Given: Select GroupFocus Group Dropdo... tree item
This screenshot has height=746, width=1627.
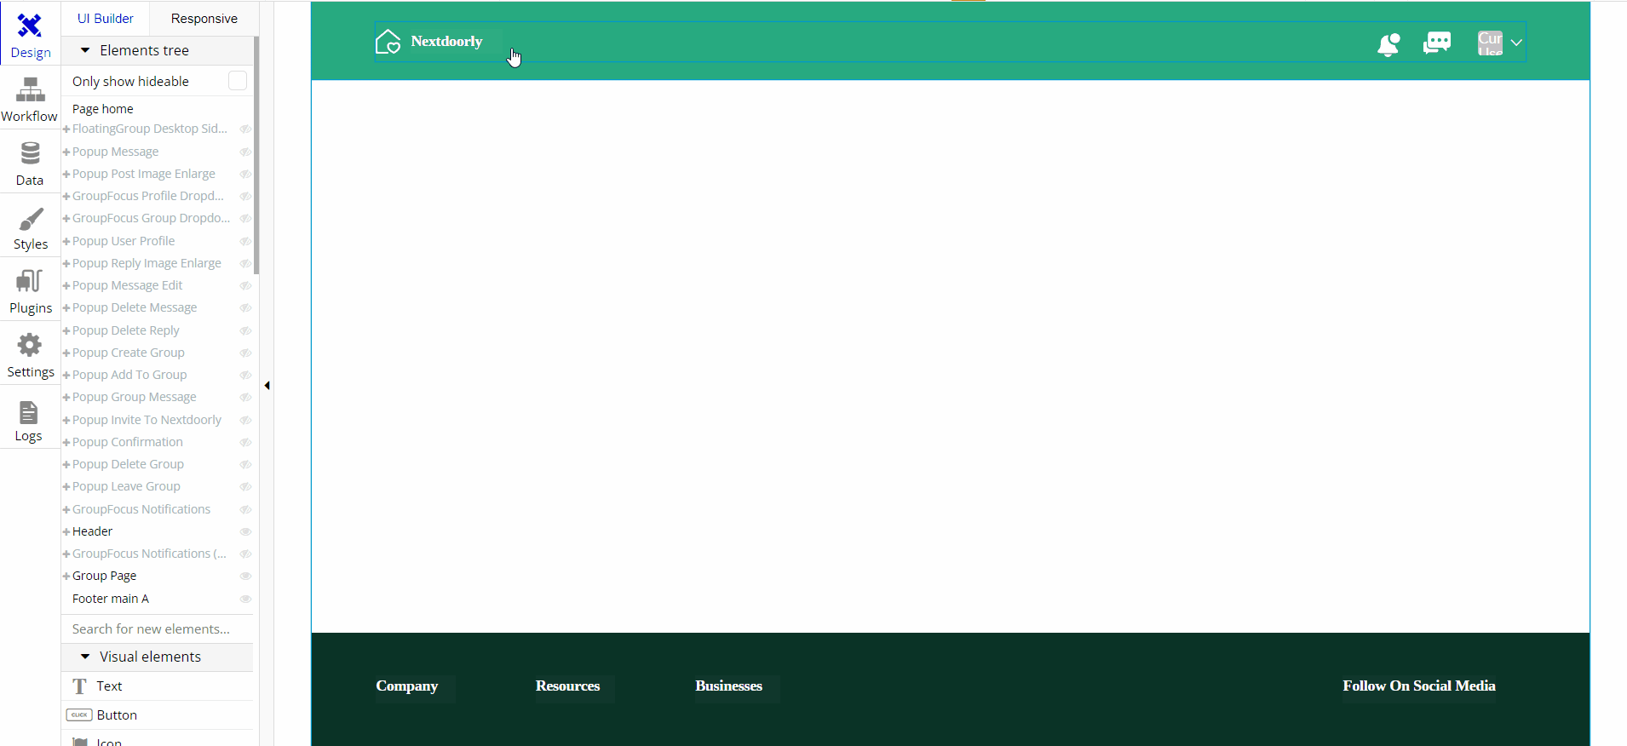Looking at the screenshot, I should coord(151,218).
